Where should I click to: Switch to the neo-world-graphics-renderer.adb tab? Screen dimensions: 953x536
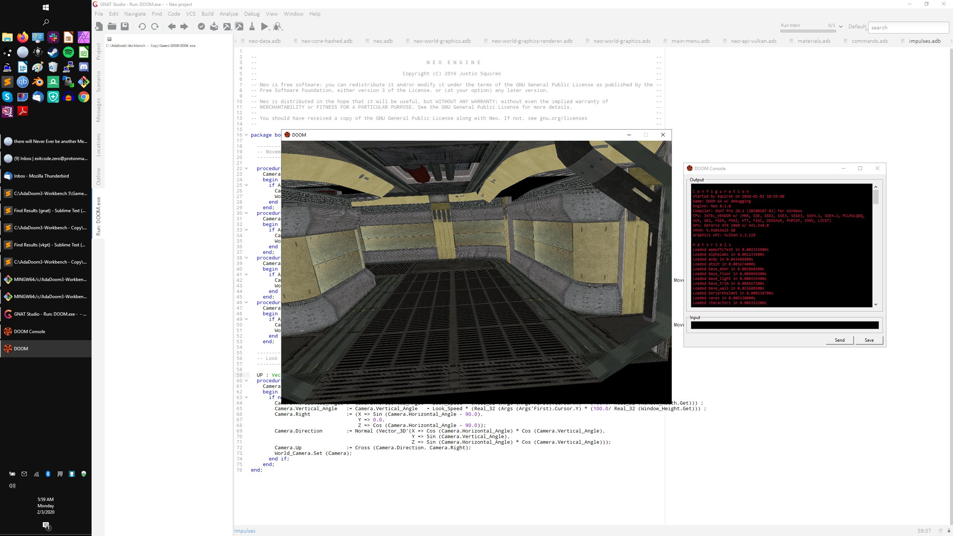click(532, 41)
